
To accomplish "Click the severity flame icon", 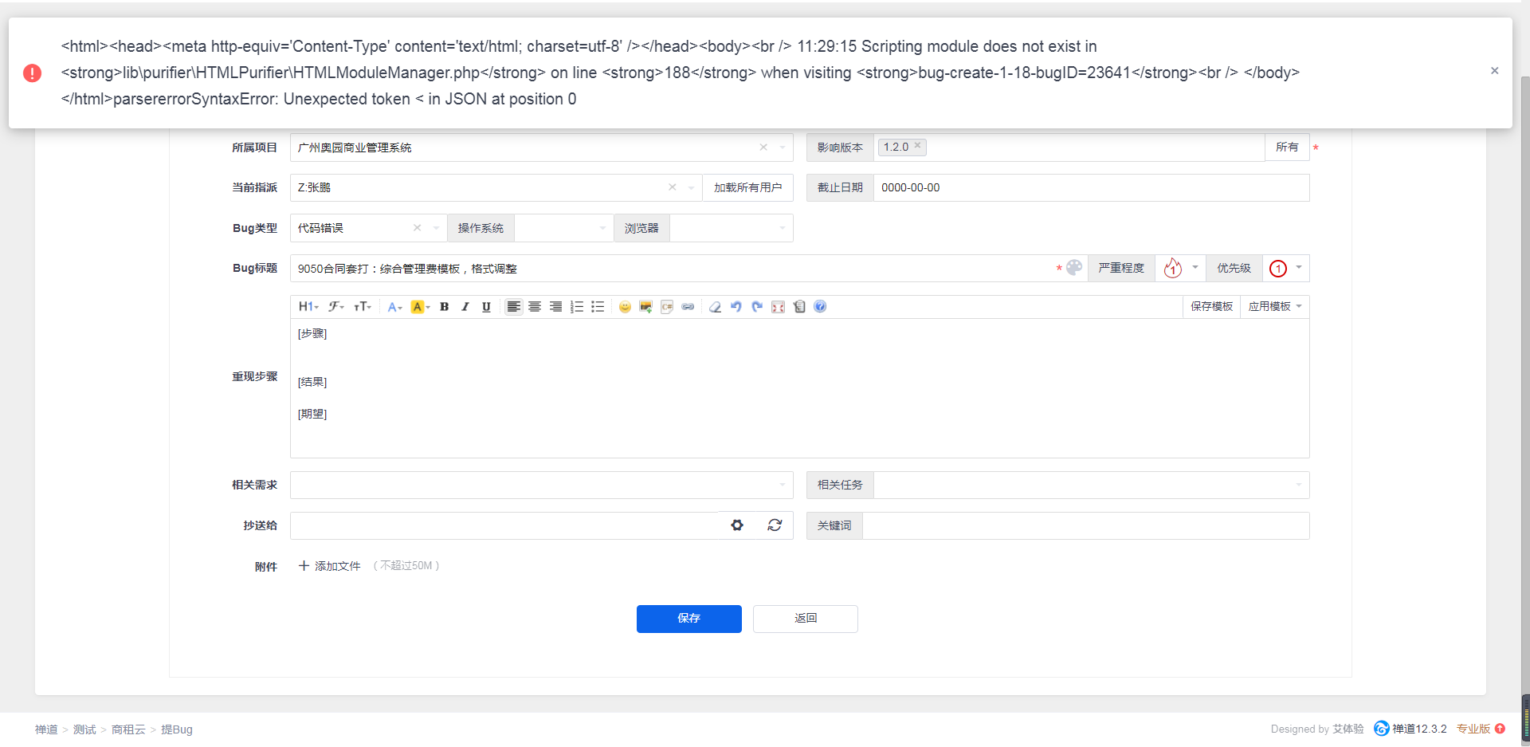I will [x=1173, y=269].
